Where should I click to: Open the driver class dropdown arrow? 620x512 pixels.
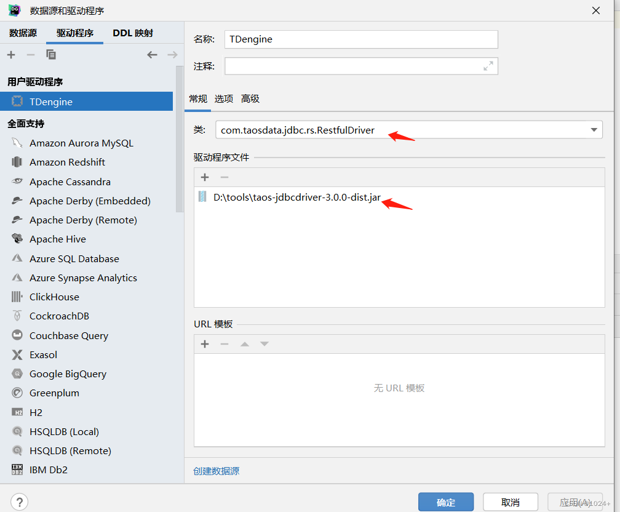coord(594,130)
